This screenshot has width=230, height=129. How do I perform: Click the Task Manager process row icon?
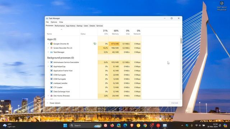click(x=51, y=52)
